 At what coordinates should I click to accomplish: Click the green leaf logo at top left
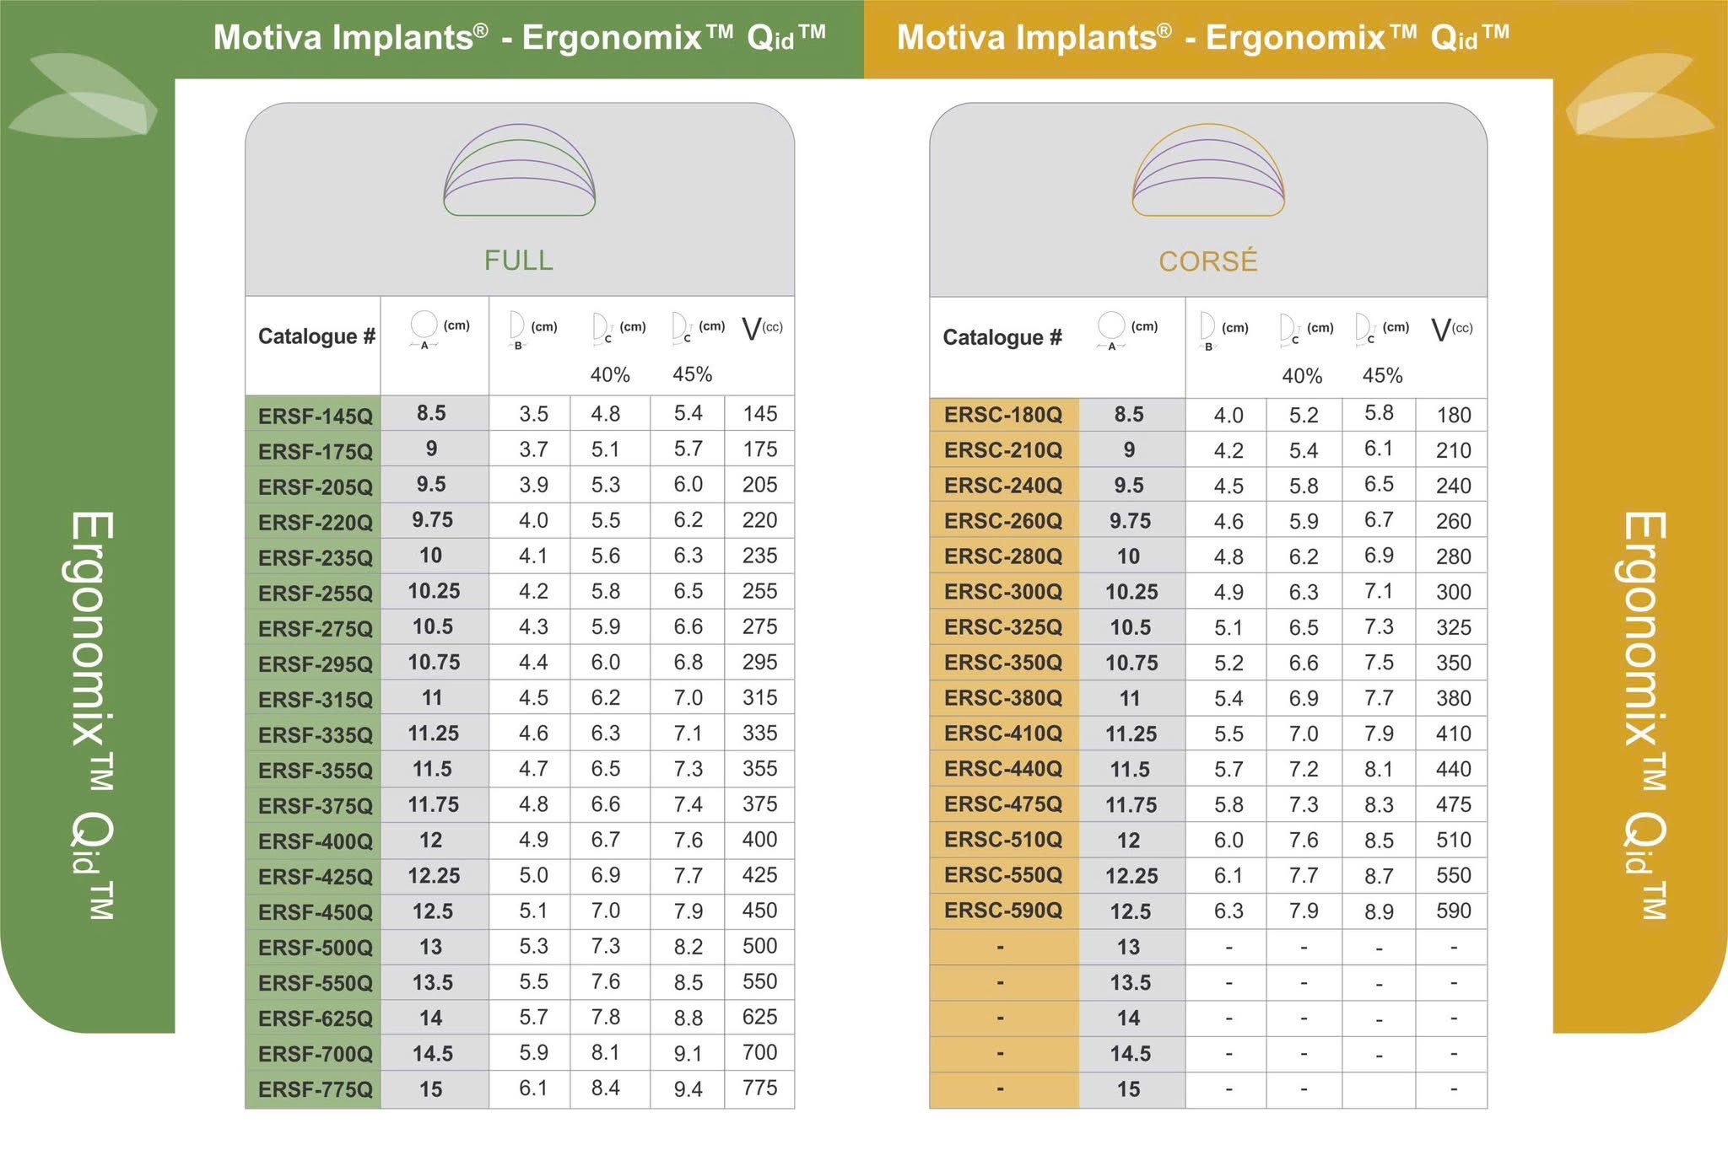click(83, 95)
